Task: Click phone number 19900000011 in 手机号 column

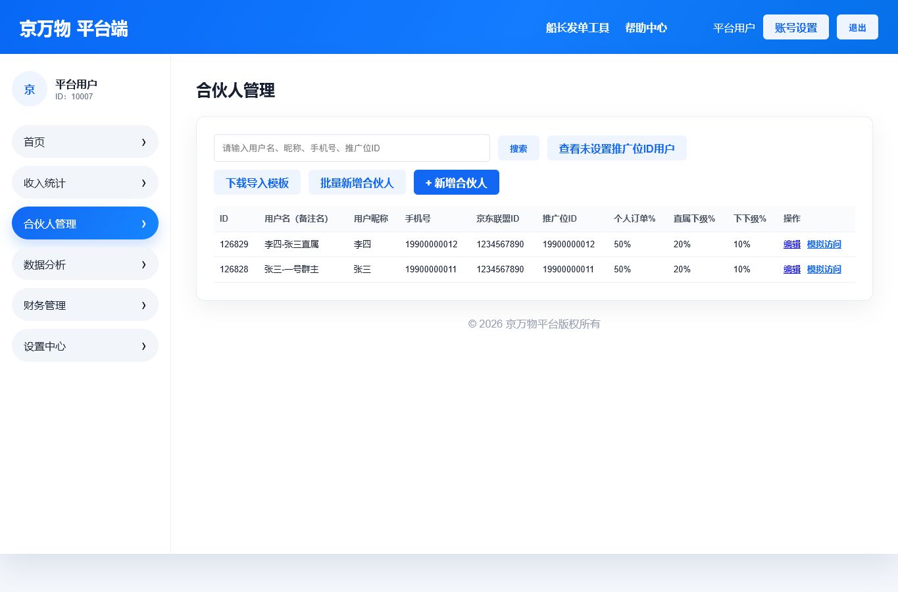Action: (431, 269)
